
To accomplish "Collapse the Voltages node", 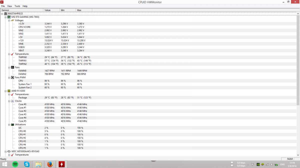I will (9, 20).
